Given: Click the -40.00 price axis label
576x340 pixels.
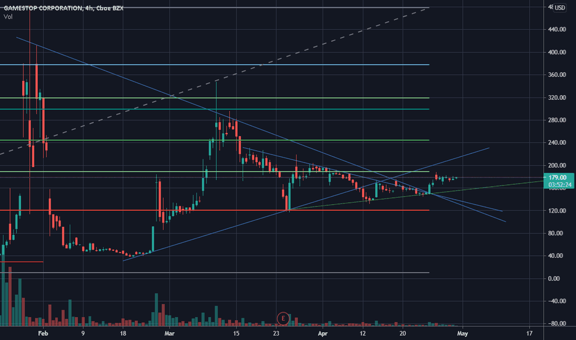Looking at the screenshot, I should point(556,301).
